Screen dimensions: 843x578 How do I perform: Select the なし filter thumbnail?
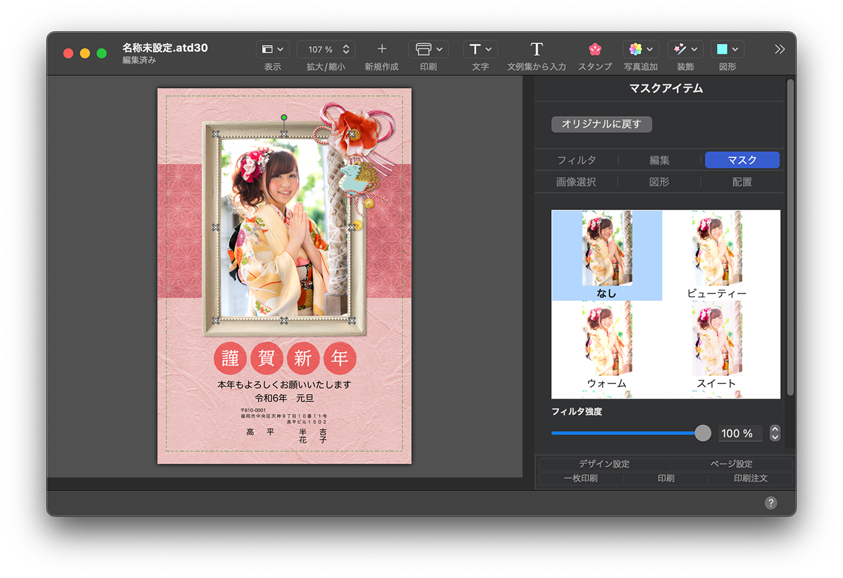[607, 255]
